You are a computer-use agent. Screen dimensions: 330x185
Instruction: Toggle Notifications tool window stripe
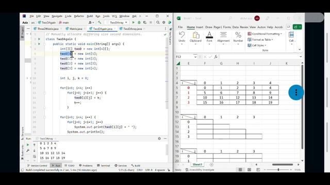tap(170, 36)
